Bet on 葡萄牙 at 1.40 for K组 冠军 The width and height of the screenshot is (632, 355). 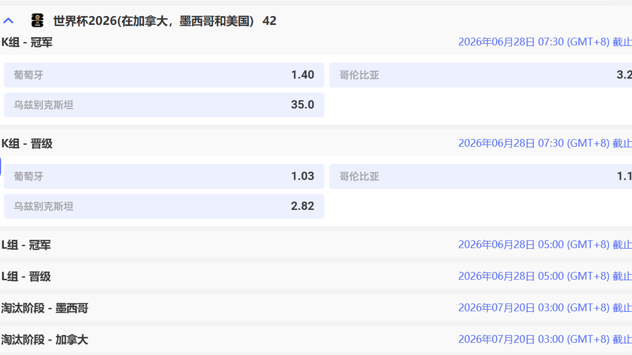click(164, 75)
